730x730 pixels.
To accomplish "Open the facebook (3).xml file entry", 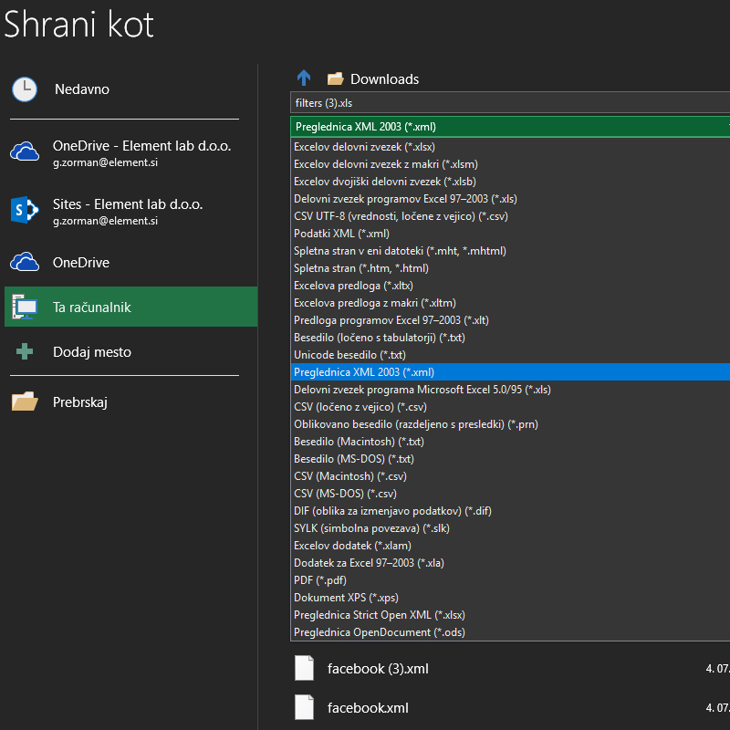I will coord(510,669).
